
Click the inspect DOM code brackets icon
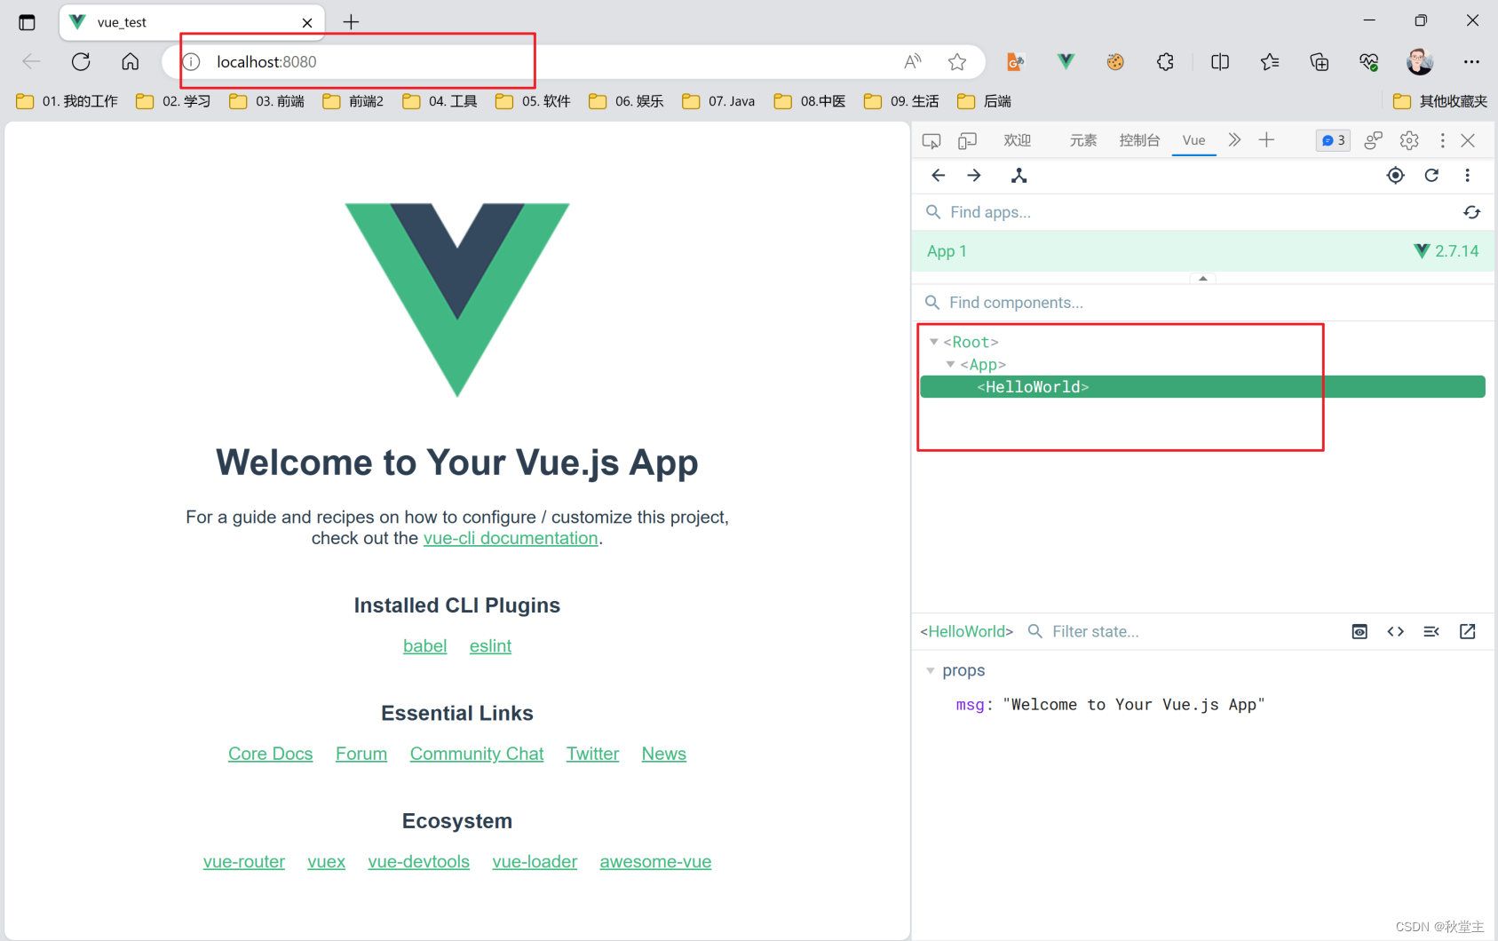pos(1396,631)
